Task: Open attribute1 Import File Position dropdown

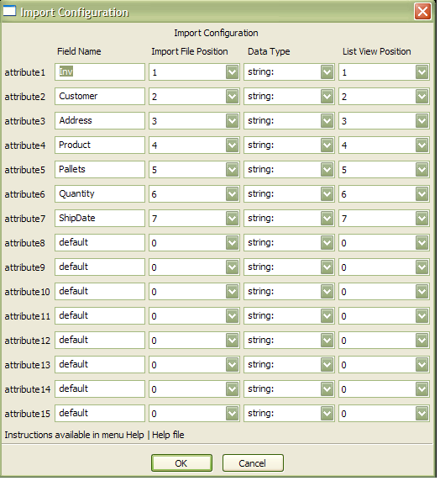Action: click(x=233, y=72)
